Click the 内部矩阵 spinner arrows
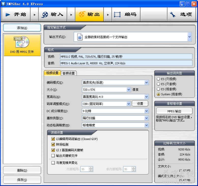198x186 pixels. click(91, 169)
